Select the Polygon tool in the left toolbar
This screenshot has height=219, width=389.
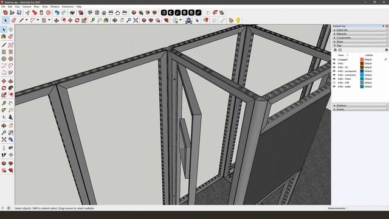point(11,59)
